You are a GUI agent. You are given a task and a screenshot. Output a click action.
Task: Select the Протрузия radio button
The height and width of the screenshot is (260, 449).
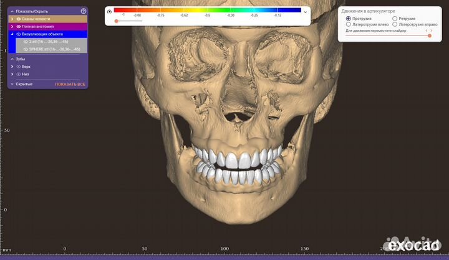point(348,19)
